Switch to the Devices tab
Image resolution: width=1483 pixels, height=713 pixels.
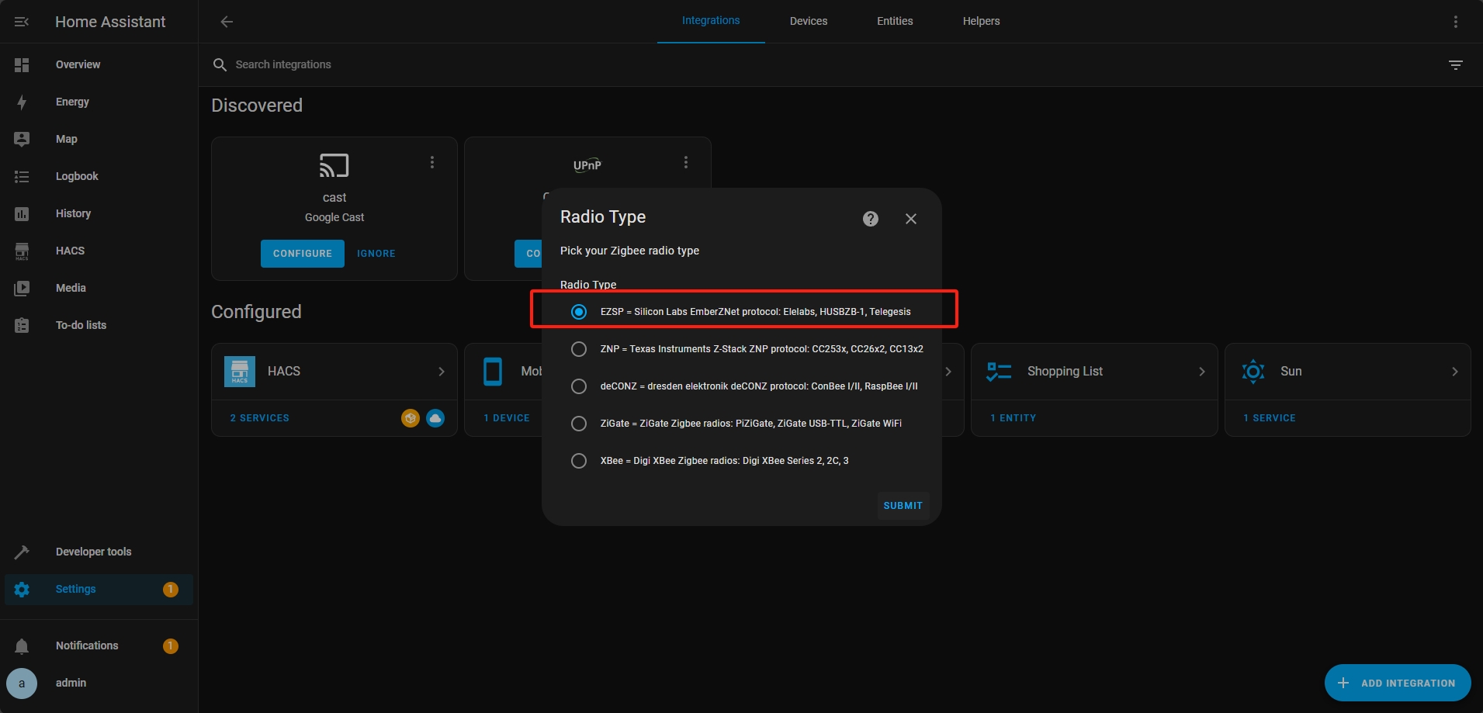pyautogui.click(x=808, y=21)
